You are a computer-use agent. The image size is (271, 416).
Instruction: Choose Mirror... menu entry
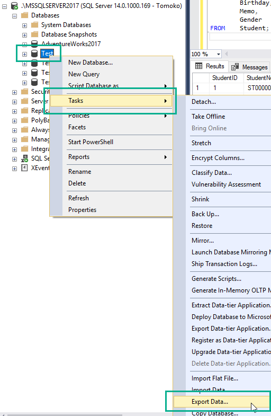point(222,241)
